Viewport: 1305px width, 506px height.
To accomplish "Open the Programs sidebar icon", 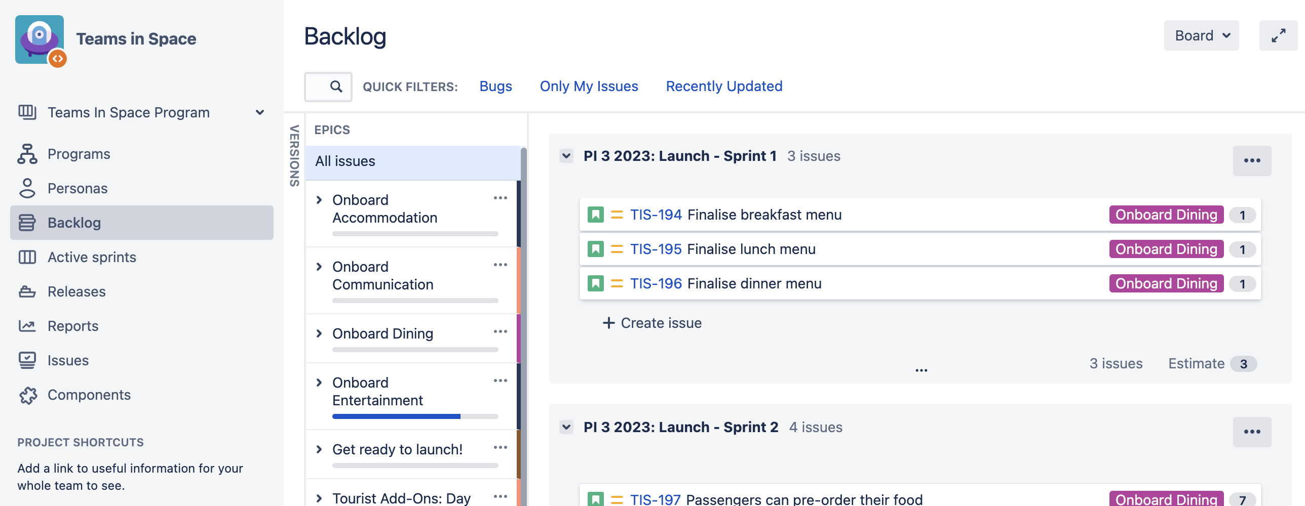I will click(27, 154).
